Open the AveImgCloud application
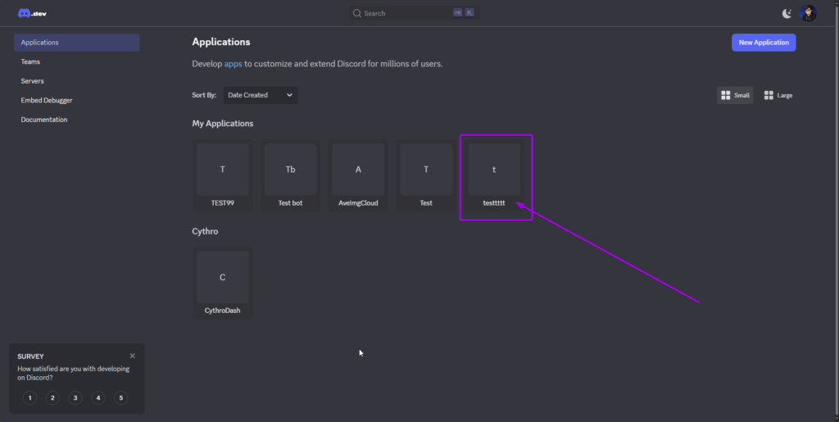The image size is (839, 422). click(x=358, y=175)
